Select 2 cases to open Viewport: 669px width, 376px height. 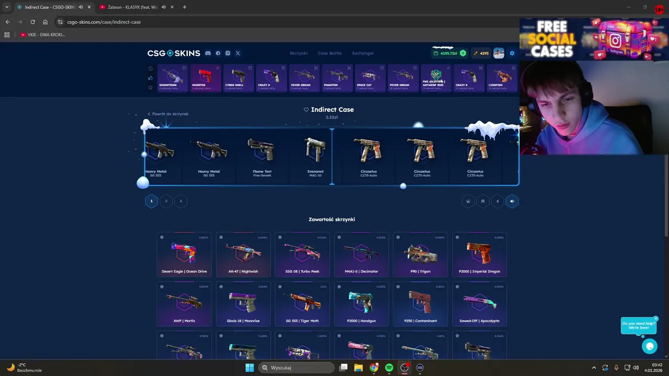tap(166, 201)
